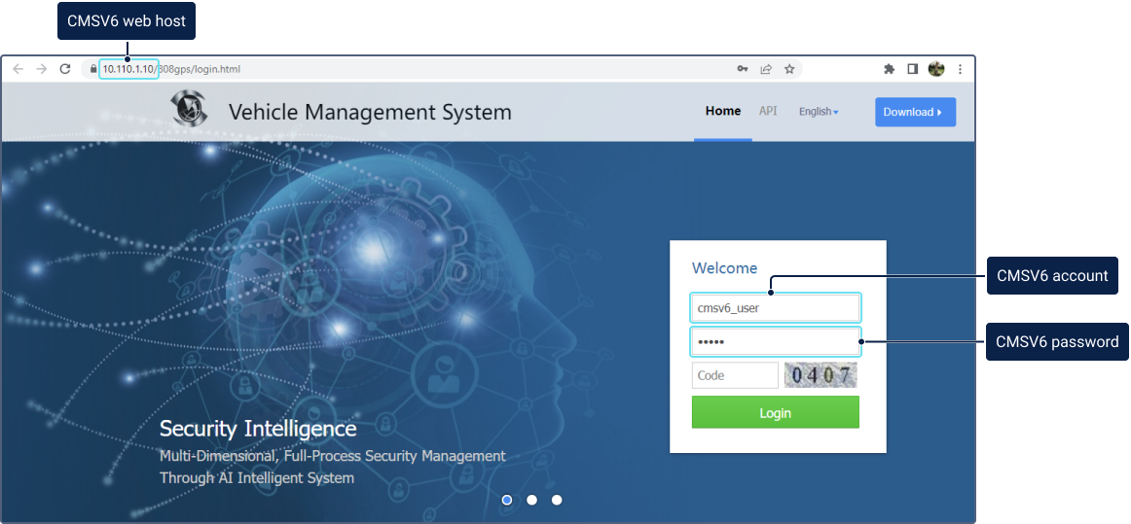Open the extensions puzzle icon
The image size is (1131, 524).
coord(889,69)
